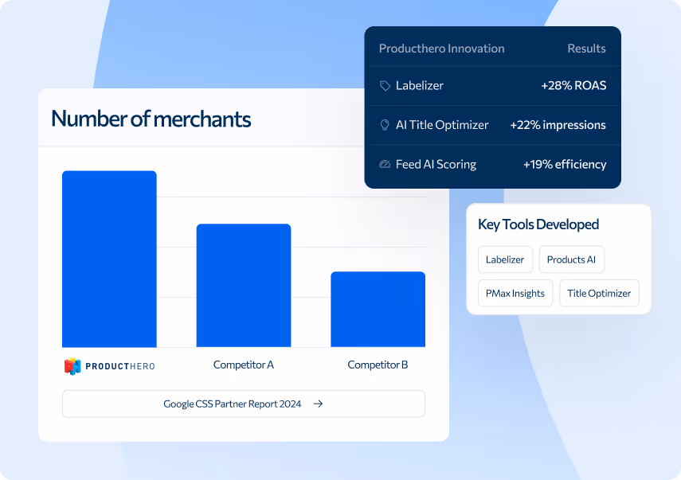Screen dimensions: 681x480
Task: Click the 'AI Title Optimizer' row label
Action: pyautogui.click(x=442, y=125)
